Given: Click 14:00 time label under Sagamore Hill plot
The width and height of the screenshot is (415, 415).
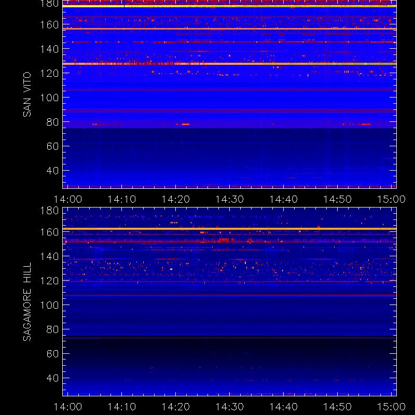Looking at the screenshot, I should (x=68, y=407).
